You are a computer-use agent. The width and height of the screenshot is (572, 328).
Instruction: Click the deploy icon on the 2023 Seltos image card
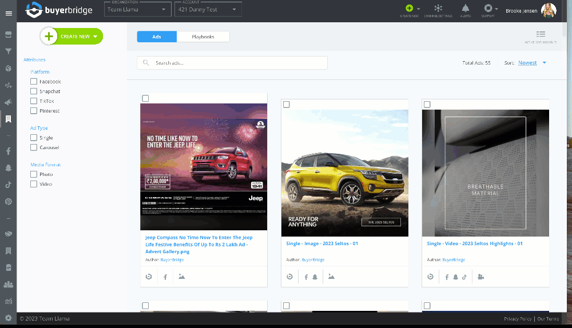(289, 277)
